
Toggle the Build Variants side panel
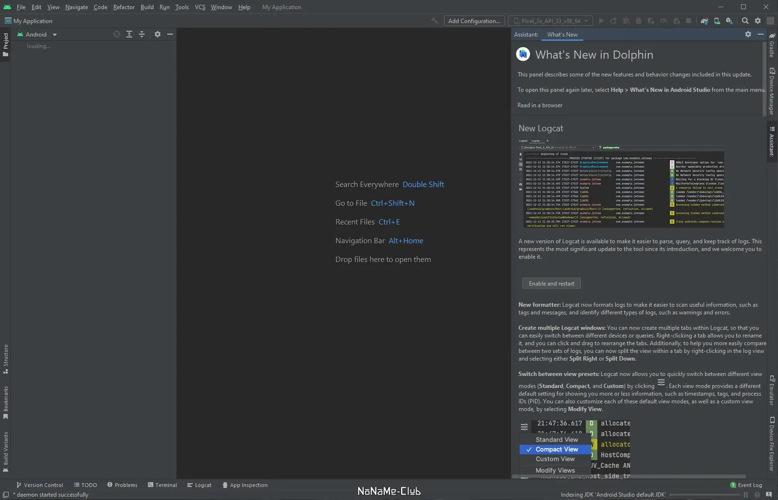click(6, 451)
